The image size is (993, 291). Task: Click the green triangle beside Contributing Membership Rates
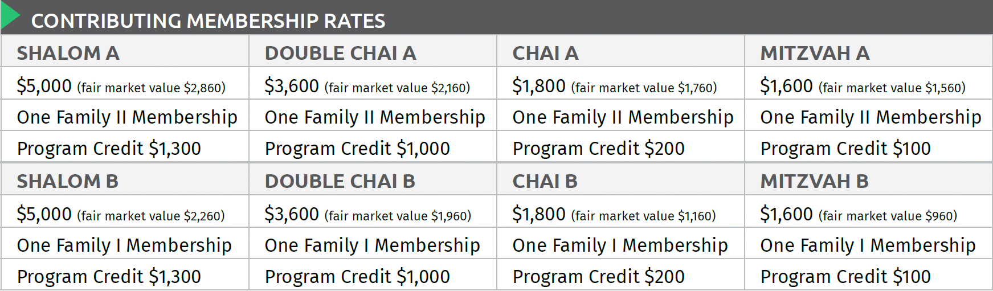pyautogui.click(x=10, y=17)
